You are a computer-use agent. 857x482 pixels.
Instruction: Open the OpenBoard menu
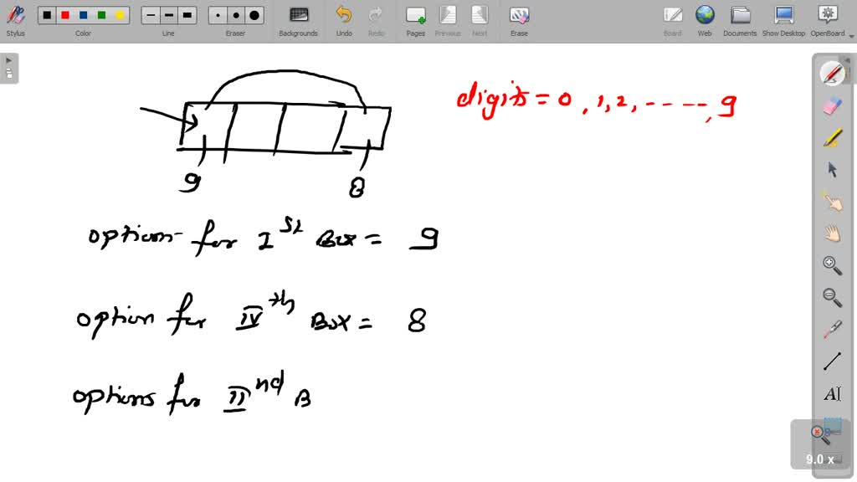pos(828,21)
